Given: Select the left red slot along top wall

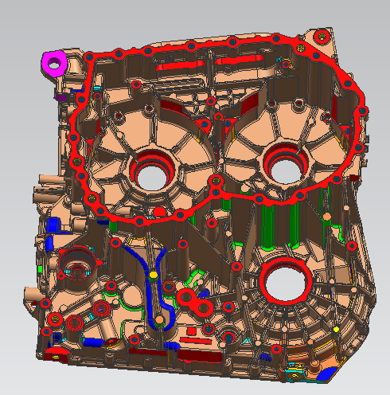Looking at the screenshot, I should click(x=180, y=65).
